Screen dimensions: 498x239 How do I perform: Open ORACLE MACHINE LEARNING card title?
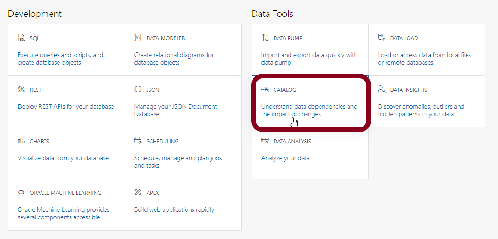66,193
